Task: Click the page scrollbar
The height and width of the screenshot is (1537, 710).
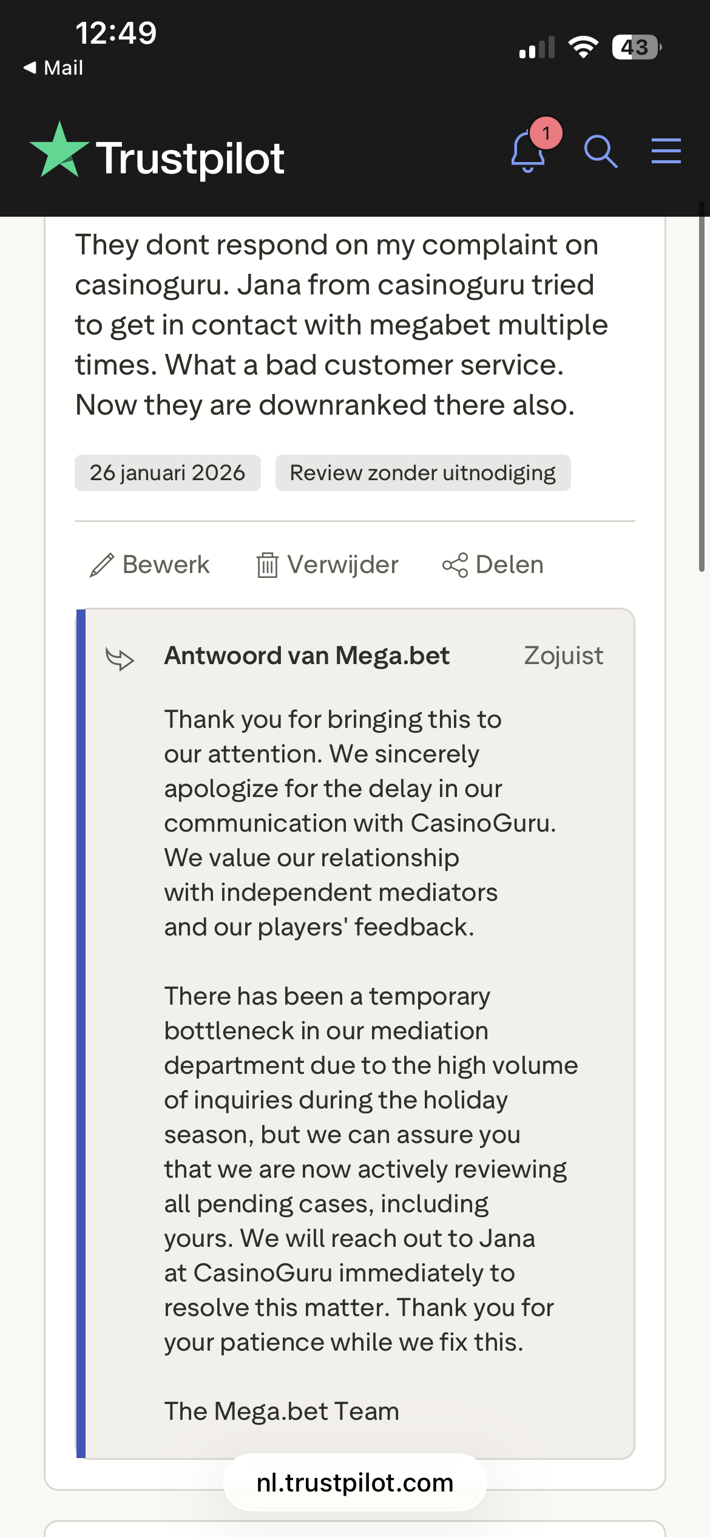Action: pyautogui.click(x=702, y=388)
